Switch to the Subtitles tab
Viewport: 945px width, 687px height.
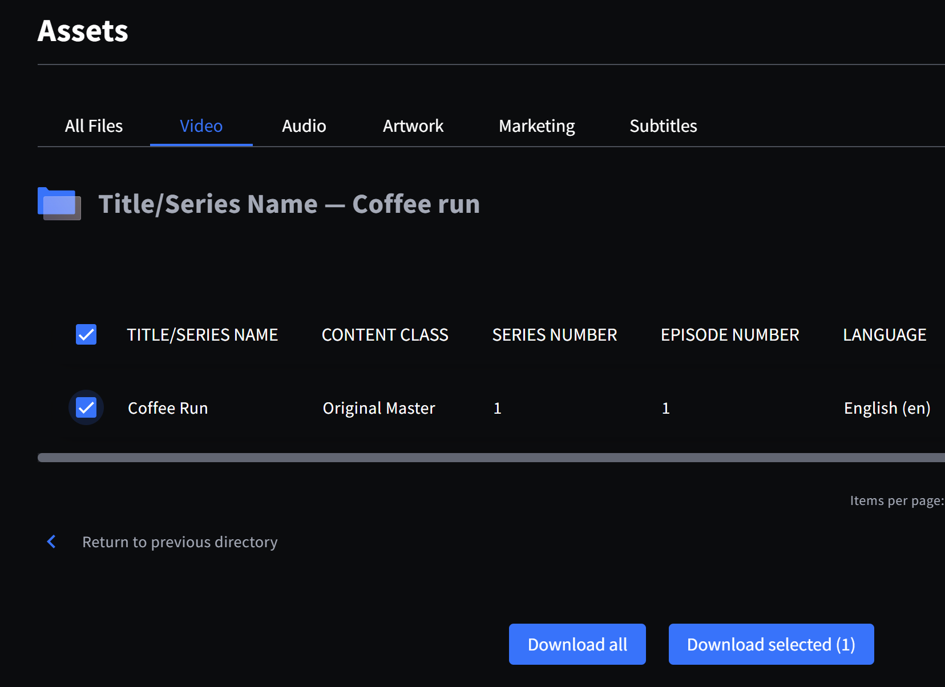(663, 126)
